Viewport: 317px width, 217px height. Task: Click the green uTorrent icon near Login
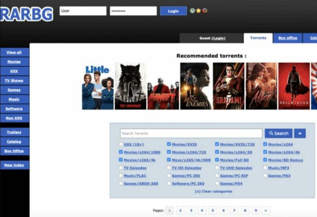click(x=192, y=11)
